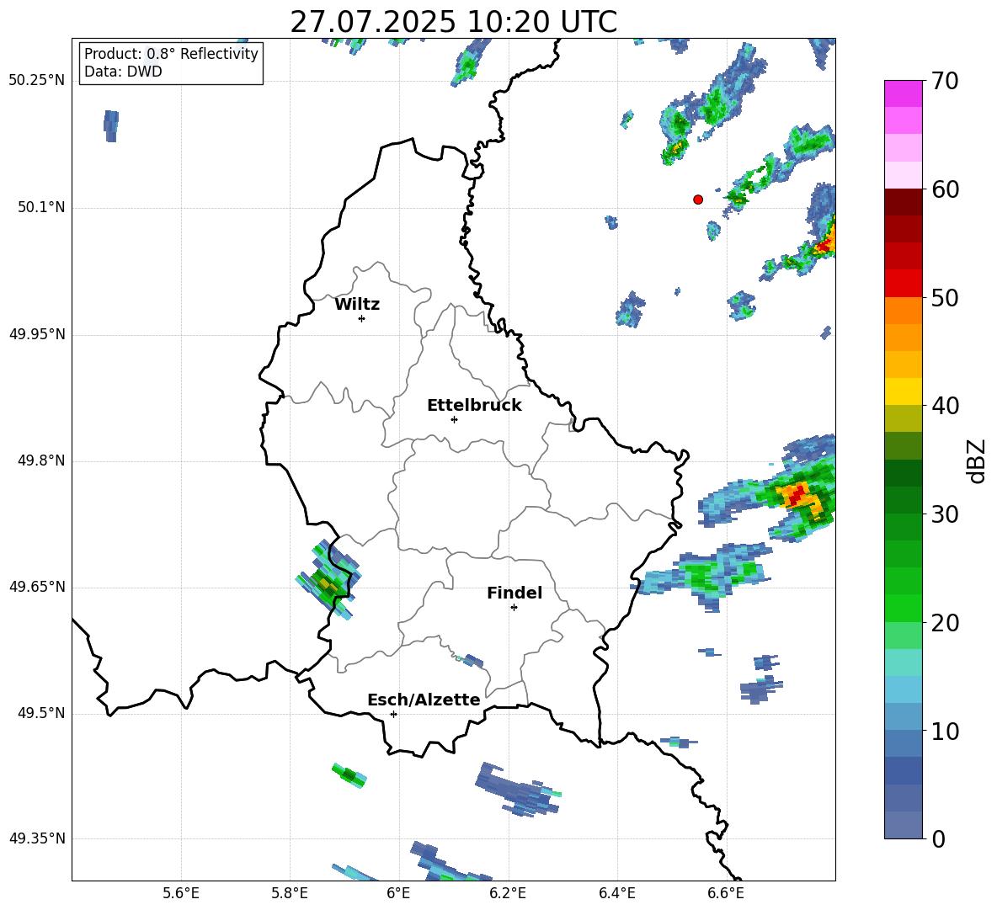Image resolution: width=997 pixels, height=910 pixels.
Task: Click the colorbar tick label 40
Action: (945, 406)
